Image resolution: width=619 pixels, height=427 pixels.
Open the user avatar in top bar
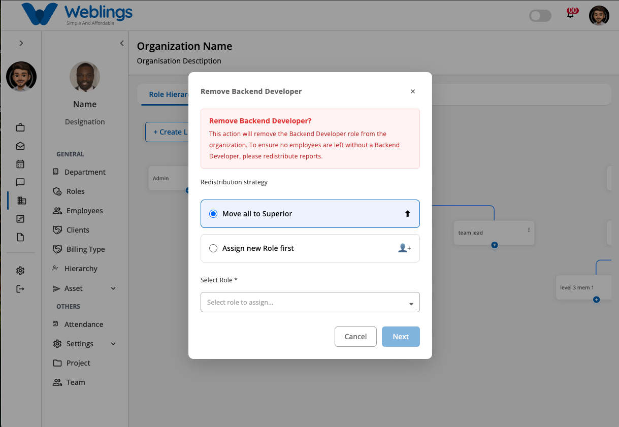(x=599, y=16)
